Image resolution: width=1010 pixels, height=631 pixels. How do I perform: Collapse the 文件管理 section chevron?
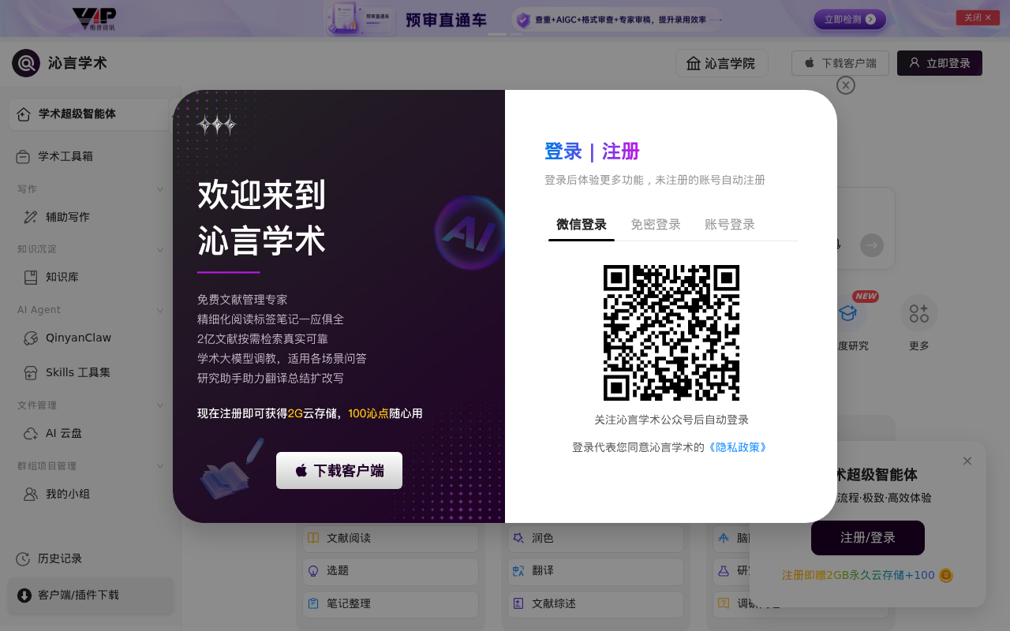coord(160,405)
